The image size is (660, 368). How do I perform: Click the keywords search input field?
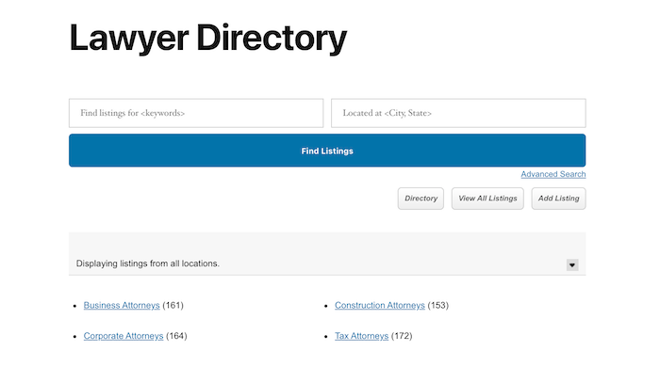tap(196, 113)
